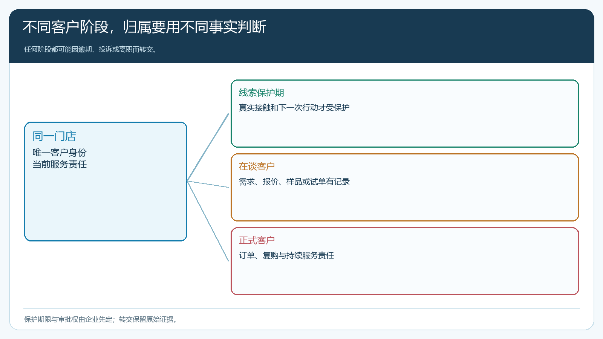Click the connector line to 线索保护期 box

208,147
